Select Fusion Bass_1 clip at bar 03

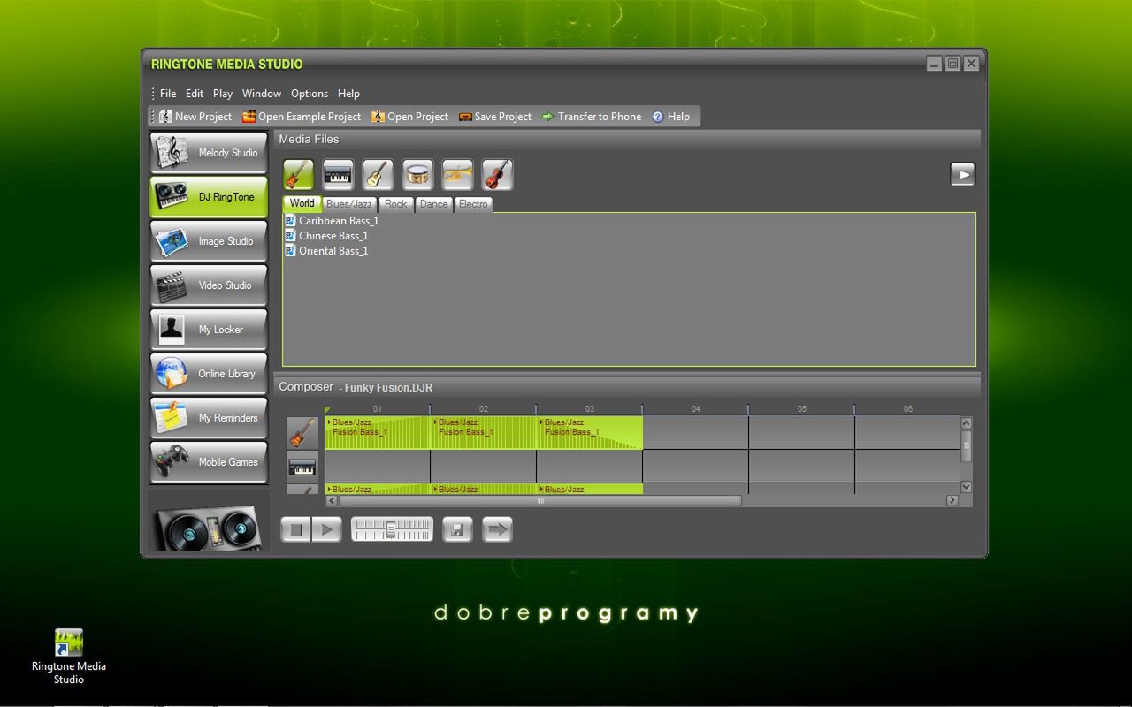[589, 432]
